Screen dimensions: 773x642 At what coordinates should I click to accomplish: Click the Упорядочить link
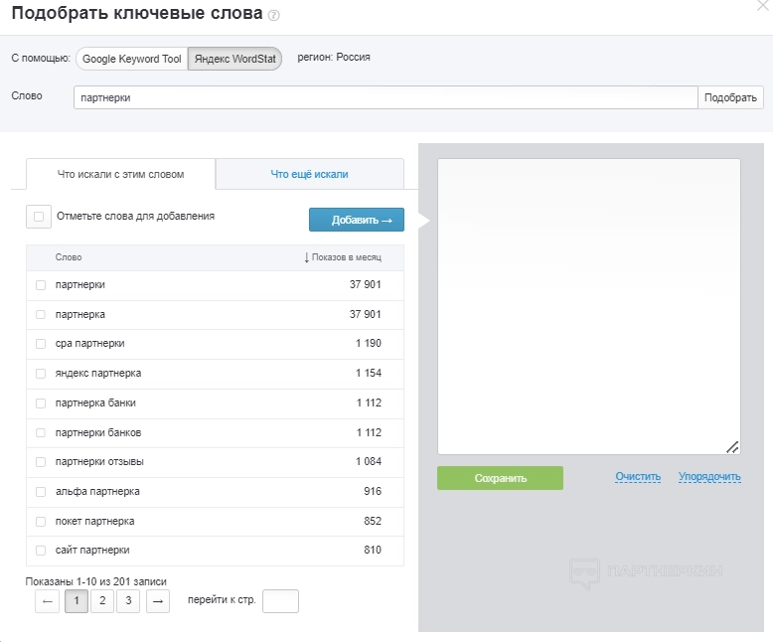[x=709, y=477]
